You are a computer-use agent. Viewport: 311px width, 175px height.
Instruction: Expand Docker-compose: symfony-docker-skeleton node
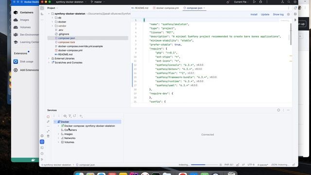coord(58,126)
